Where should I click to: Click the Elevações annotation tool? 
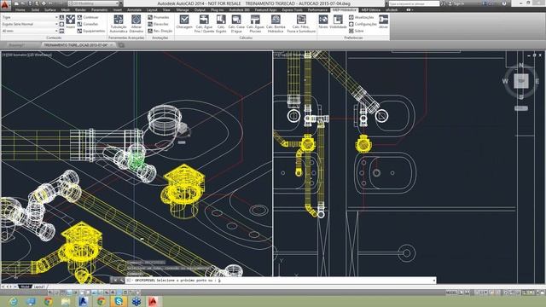[x=159, y=24]
